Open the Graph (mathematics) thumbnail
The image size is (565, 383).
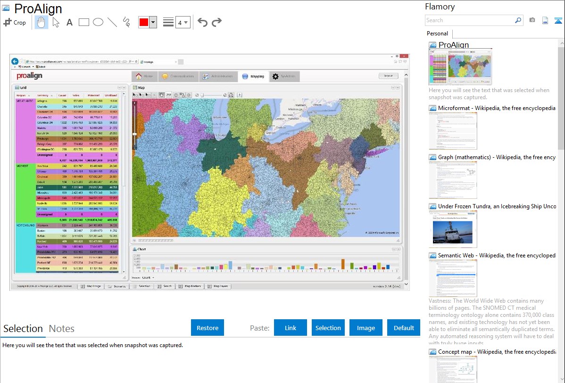coord(453,180)
